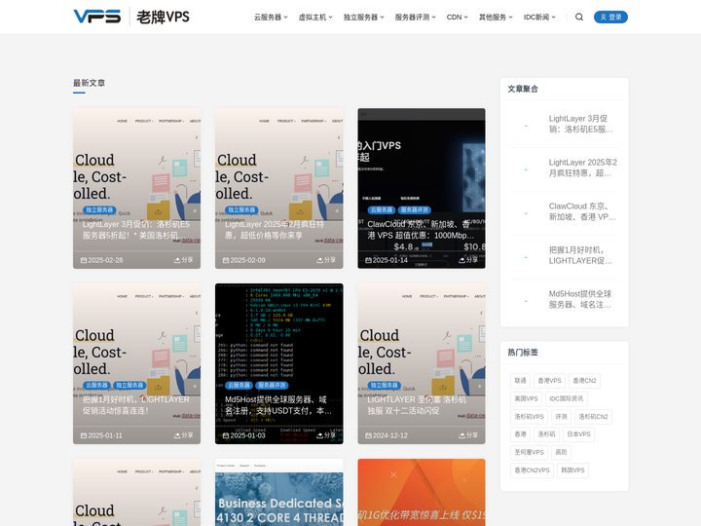Select the 香港CN2 hot tag

(584, 381)
